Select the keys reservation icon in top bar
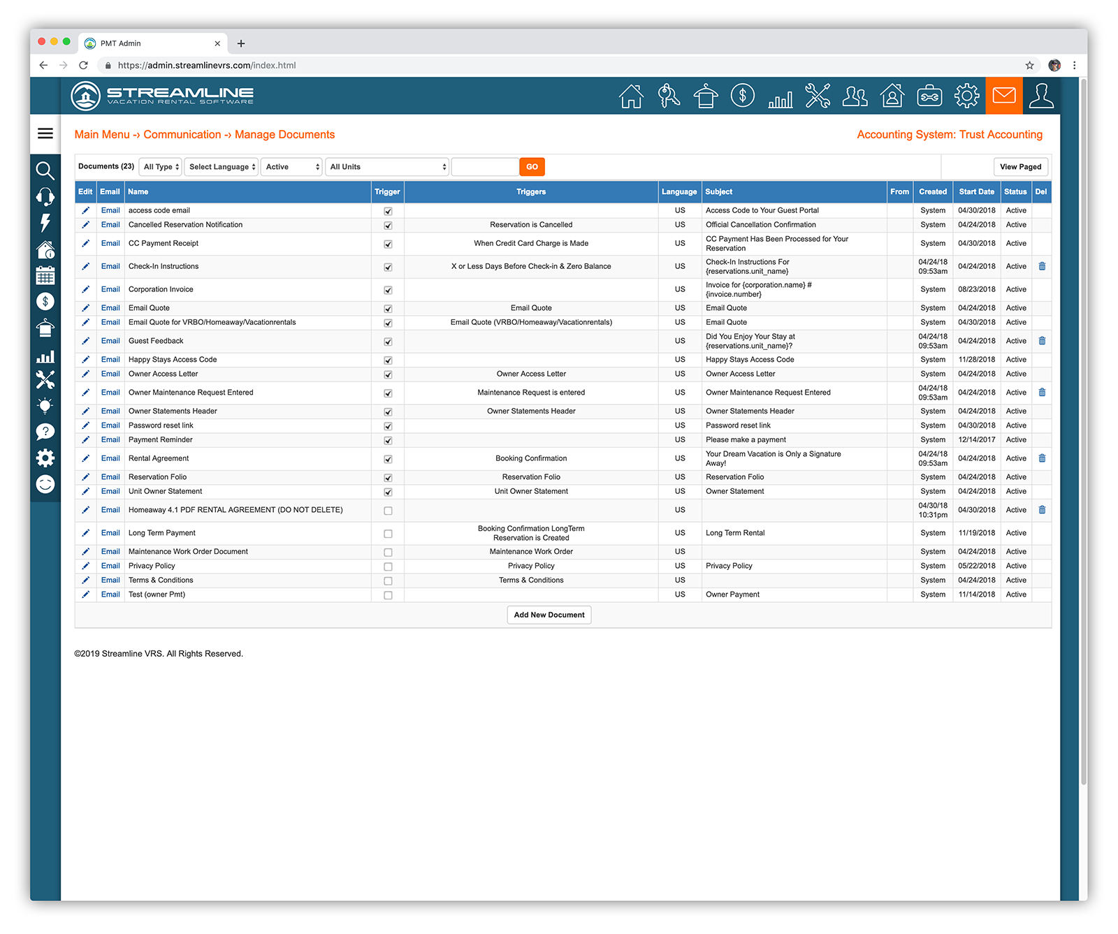The height and width of the screenshot is (934, 1118). click(x=669, y=96)
